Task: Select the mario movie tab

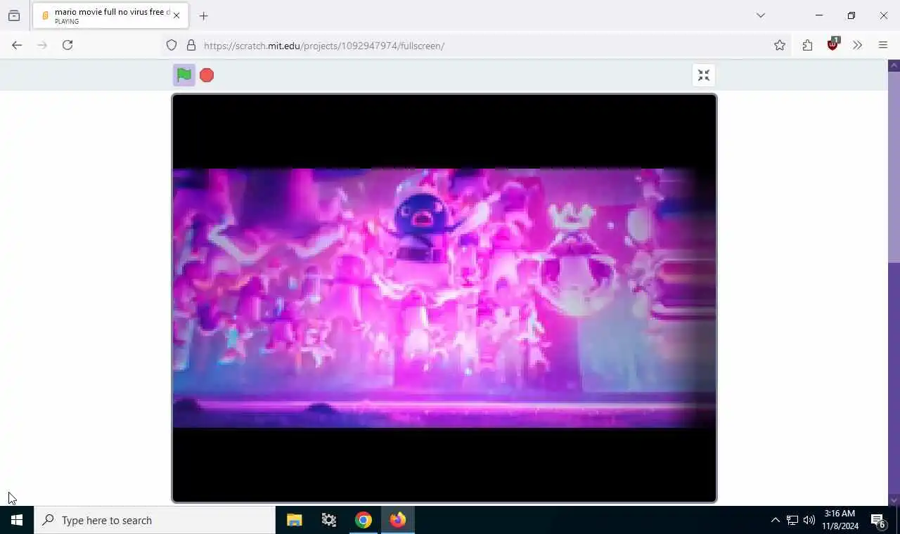Action: [110, 16]
